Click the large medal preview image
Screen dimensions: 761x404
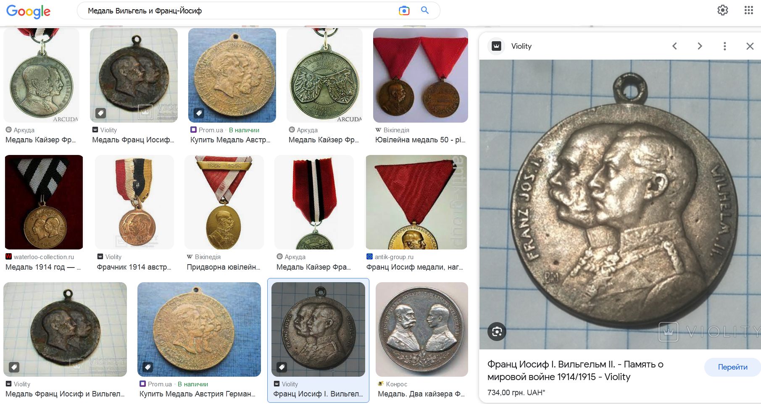(620, 205)
